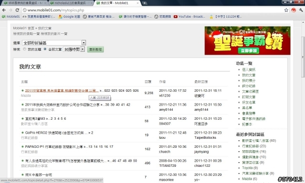Open a new tab with plus button
Viewport: 305px width, 183px height.
coord(144,3)
